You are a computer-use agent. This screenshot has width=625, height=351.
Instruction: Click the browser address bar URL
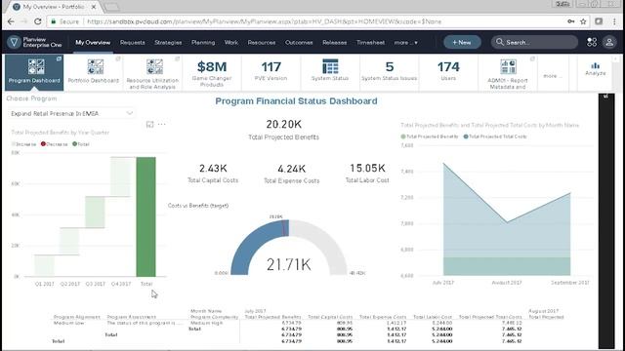(264, 21)
